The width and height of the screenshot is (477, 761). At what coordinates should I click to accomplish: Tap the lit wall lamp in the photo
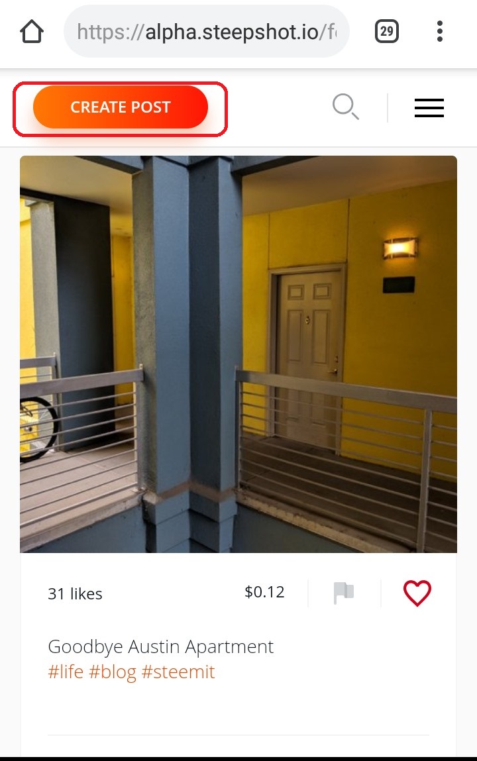click(x=400, y=248)
